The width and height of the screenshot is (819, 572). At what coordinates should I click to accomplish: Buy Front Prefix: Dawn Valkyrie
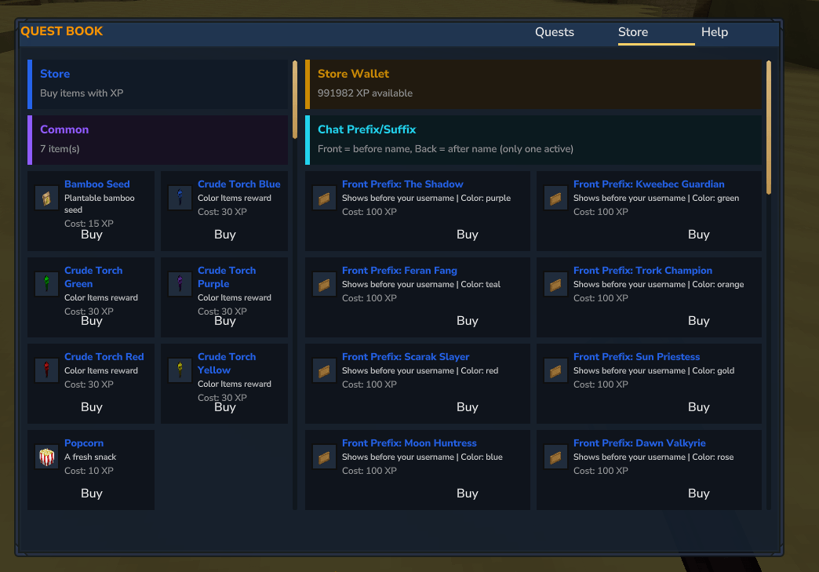pos(698,493)
